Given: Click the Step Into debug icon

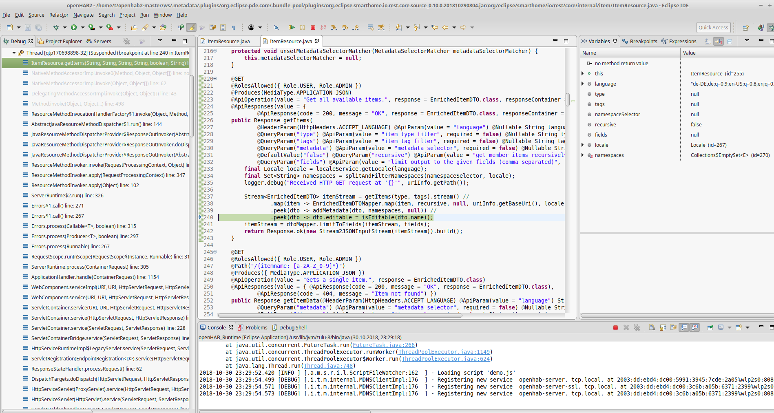Looking at the screenshot, I should click(x=334, y=27).
